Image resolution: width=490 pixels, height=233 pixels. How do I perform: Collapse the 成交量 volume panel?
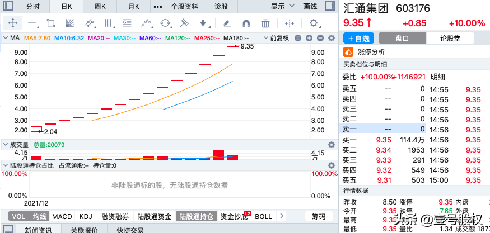(5, 144)
